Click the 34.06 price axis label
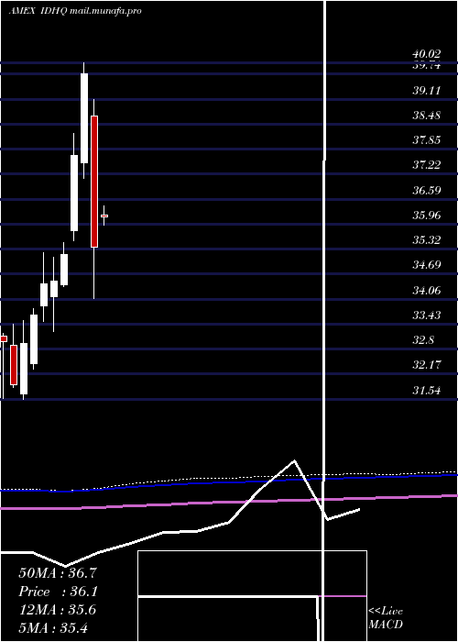Image resolution: width=458 pixels, height=642 pixels. pyautogui.click(x=427, y=291)
